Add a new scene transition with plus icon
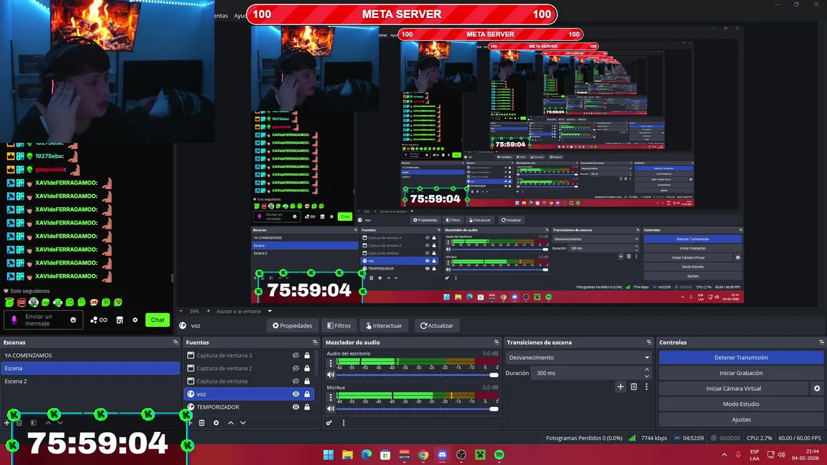The height and width of the screenshot is (465, 827). pyautogui.click(x=621, y=387)
